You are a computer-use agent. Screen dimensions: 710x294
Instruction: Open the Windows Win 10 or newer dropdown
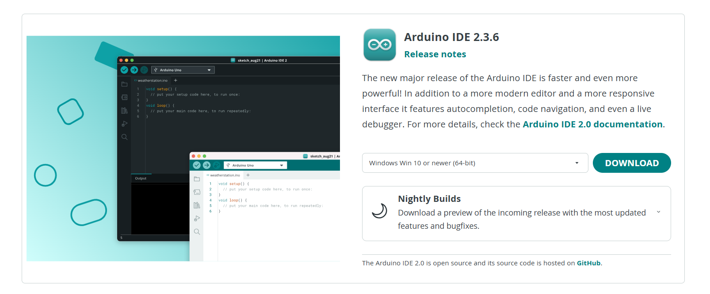click(x=475, y=163)
